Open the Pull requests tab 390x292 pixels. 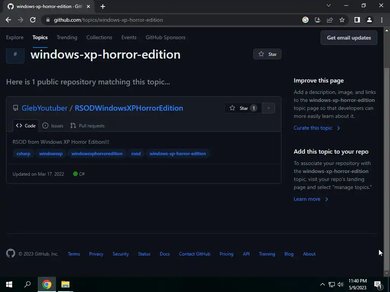click(x=87, y=125)
